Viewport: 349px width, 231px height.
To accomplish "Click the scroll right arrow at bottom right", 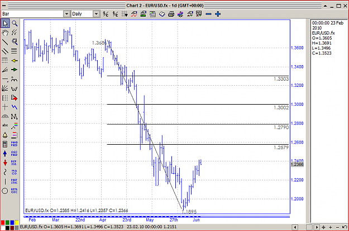I will click(x=316, y=227).
